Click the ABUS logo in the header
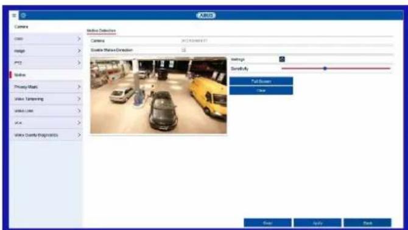Viewport: 408px width, 230px height. (x=206, y=16)
